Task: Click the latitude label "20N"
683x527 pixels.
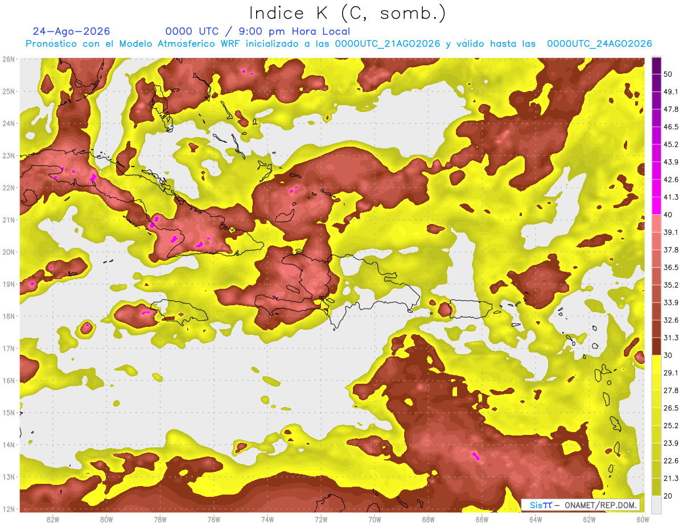Action: click(x=9, y=252)
